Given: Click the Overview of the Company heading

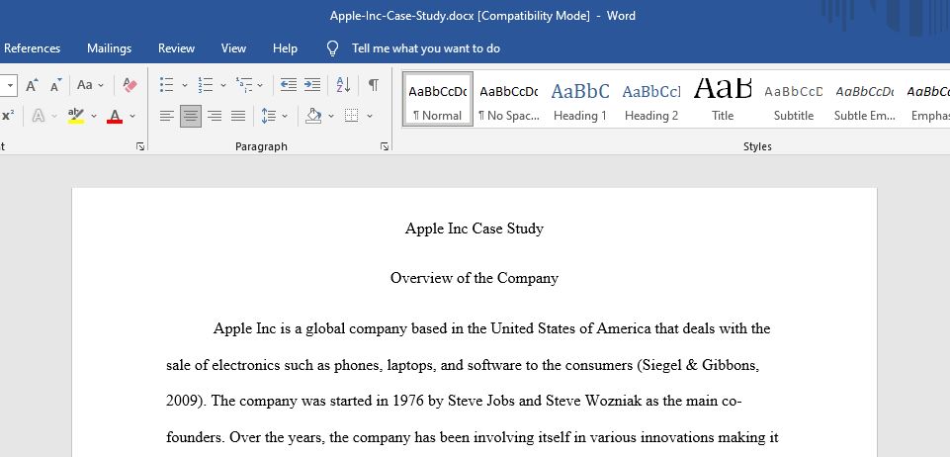Looking at the screenshot, I should click(475, 278).
